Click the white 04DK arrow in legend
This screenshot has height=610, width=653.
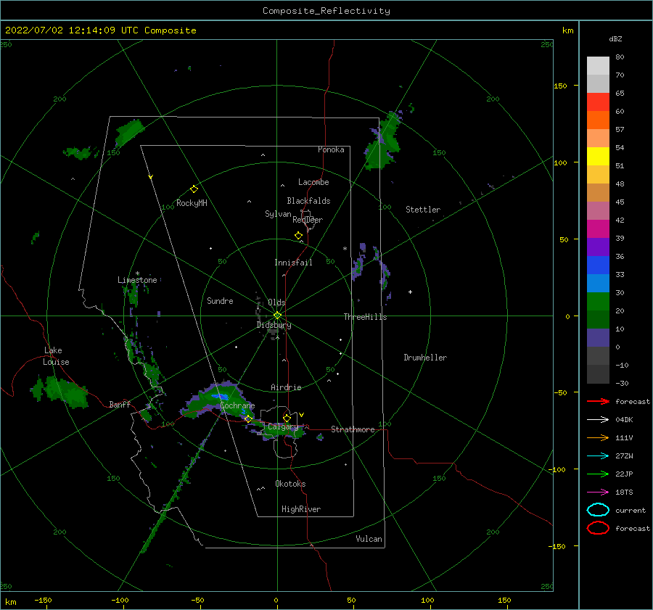click(598, 420)
